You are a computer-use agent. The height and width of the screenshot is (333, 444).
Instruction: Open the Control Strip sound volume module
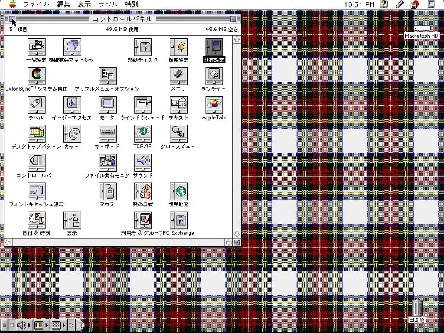tap(24, 325)
